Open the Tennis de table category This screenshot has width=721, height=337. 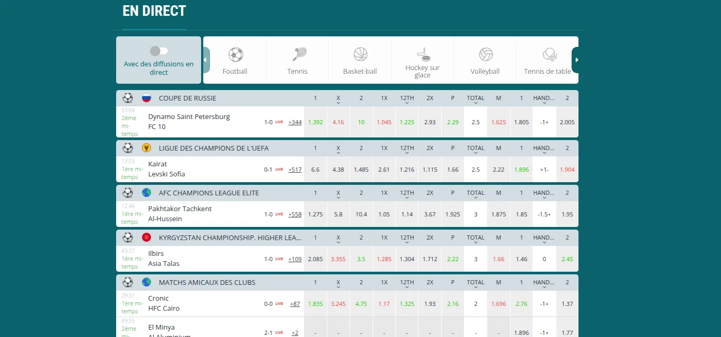pos(547,60)
